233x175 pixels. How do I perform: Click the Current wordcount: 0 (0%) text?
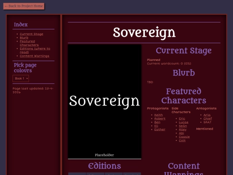pos(169,64)
